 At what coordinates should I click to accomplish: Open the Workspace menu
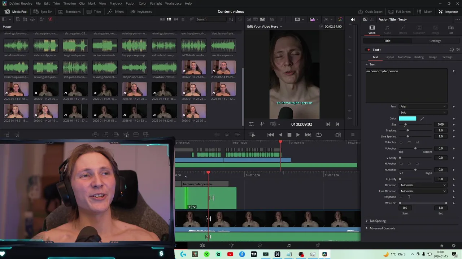pyautogui.click(x=173, y=3)
